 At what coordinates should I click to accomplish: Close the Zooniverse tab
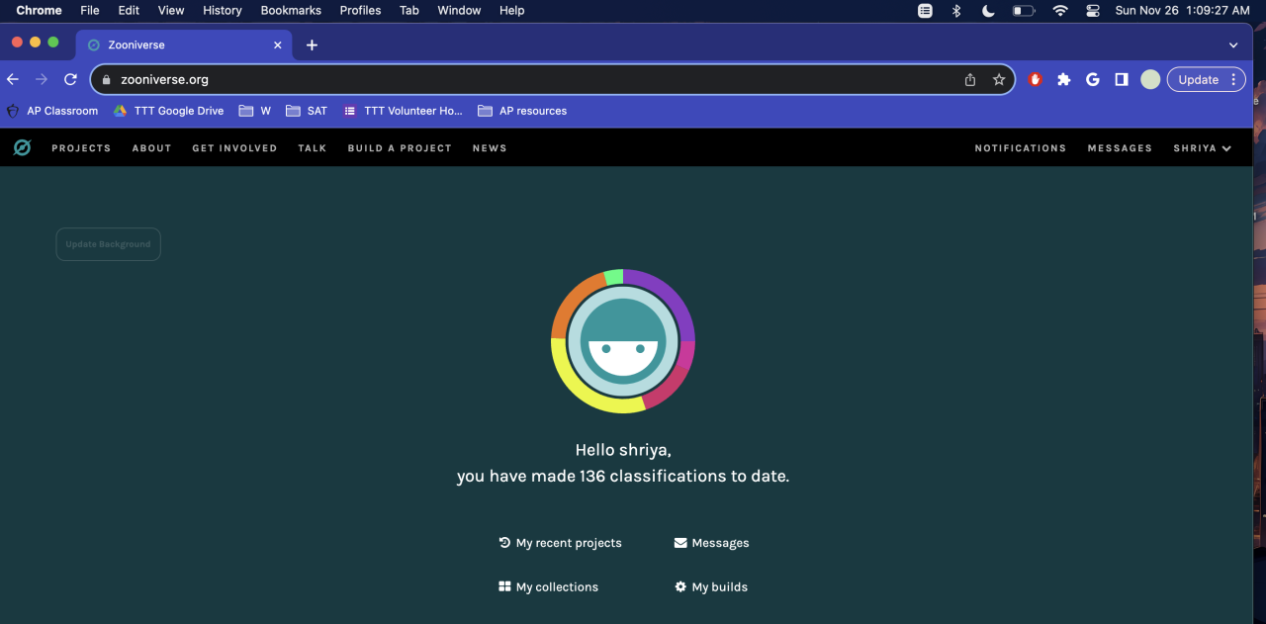click(x=278, y=45)
